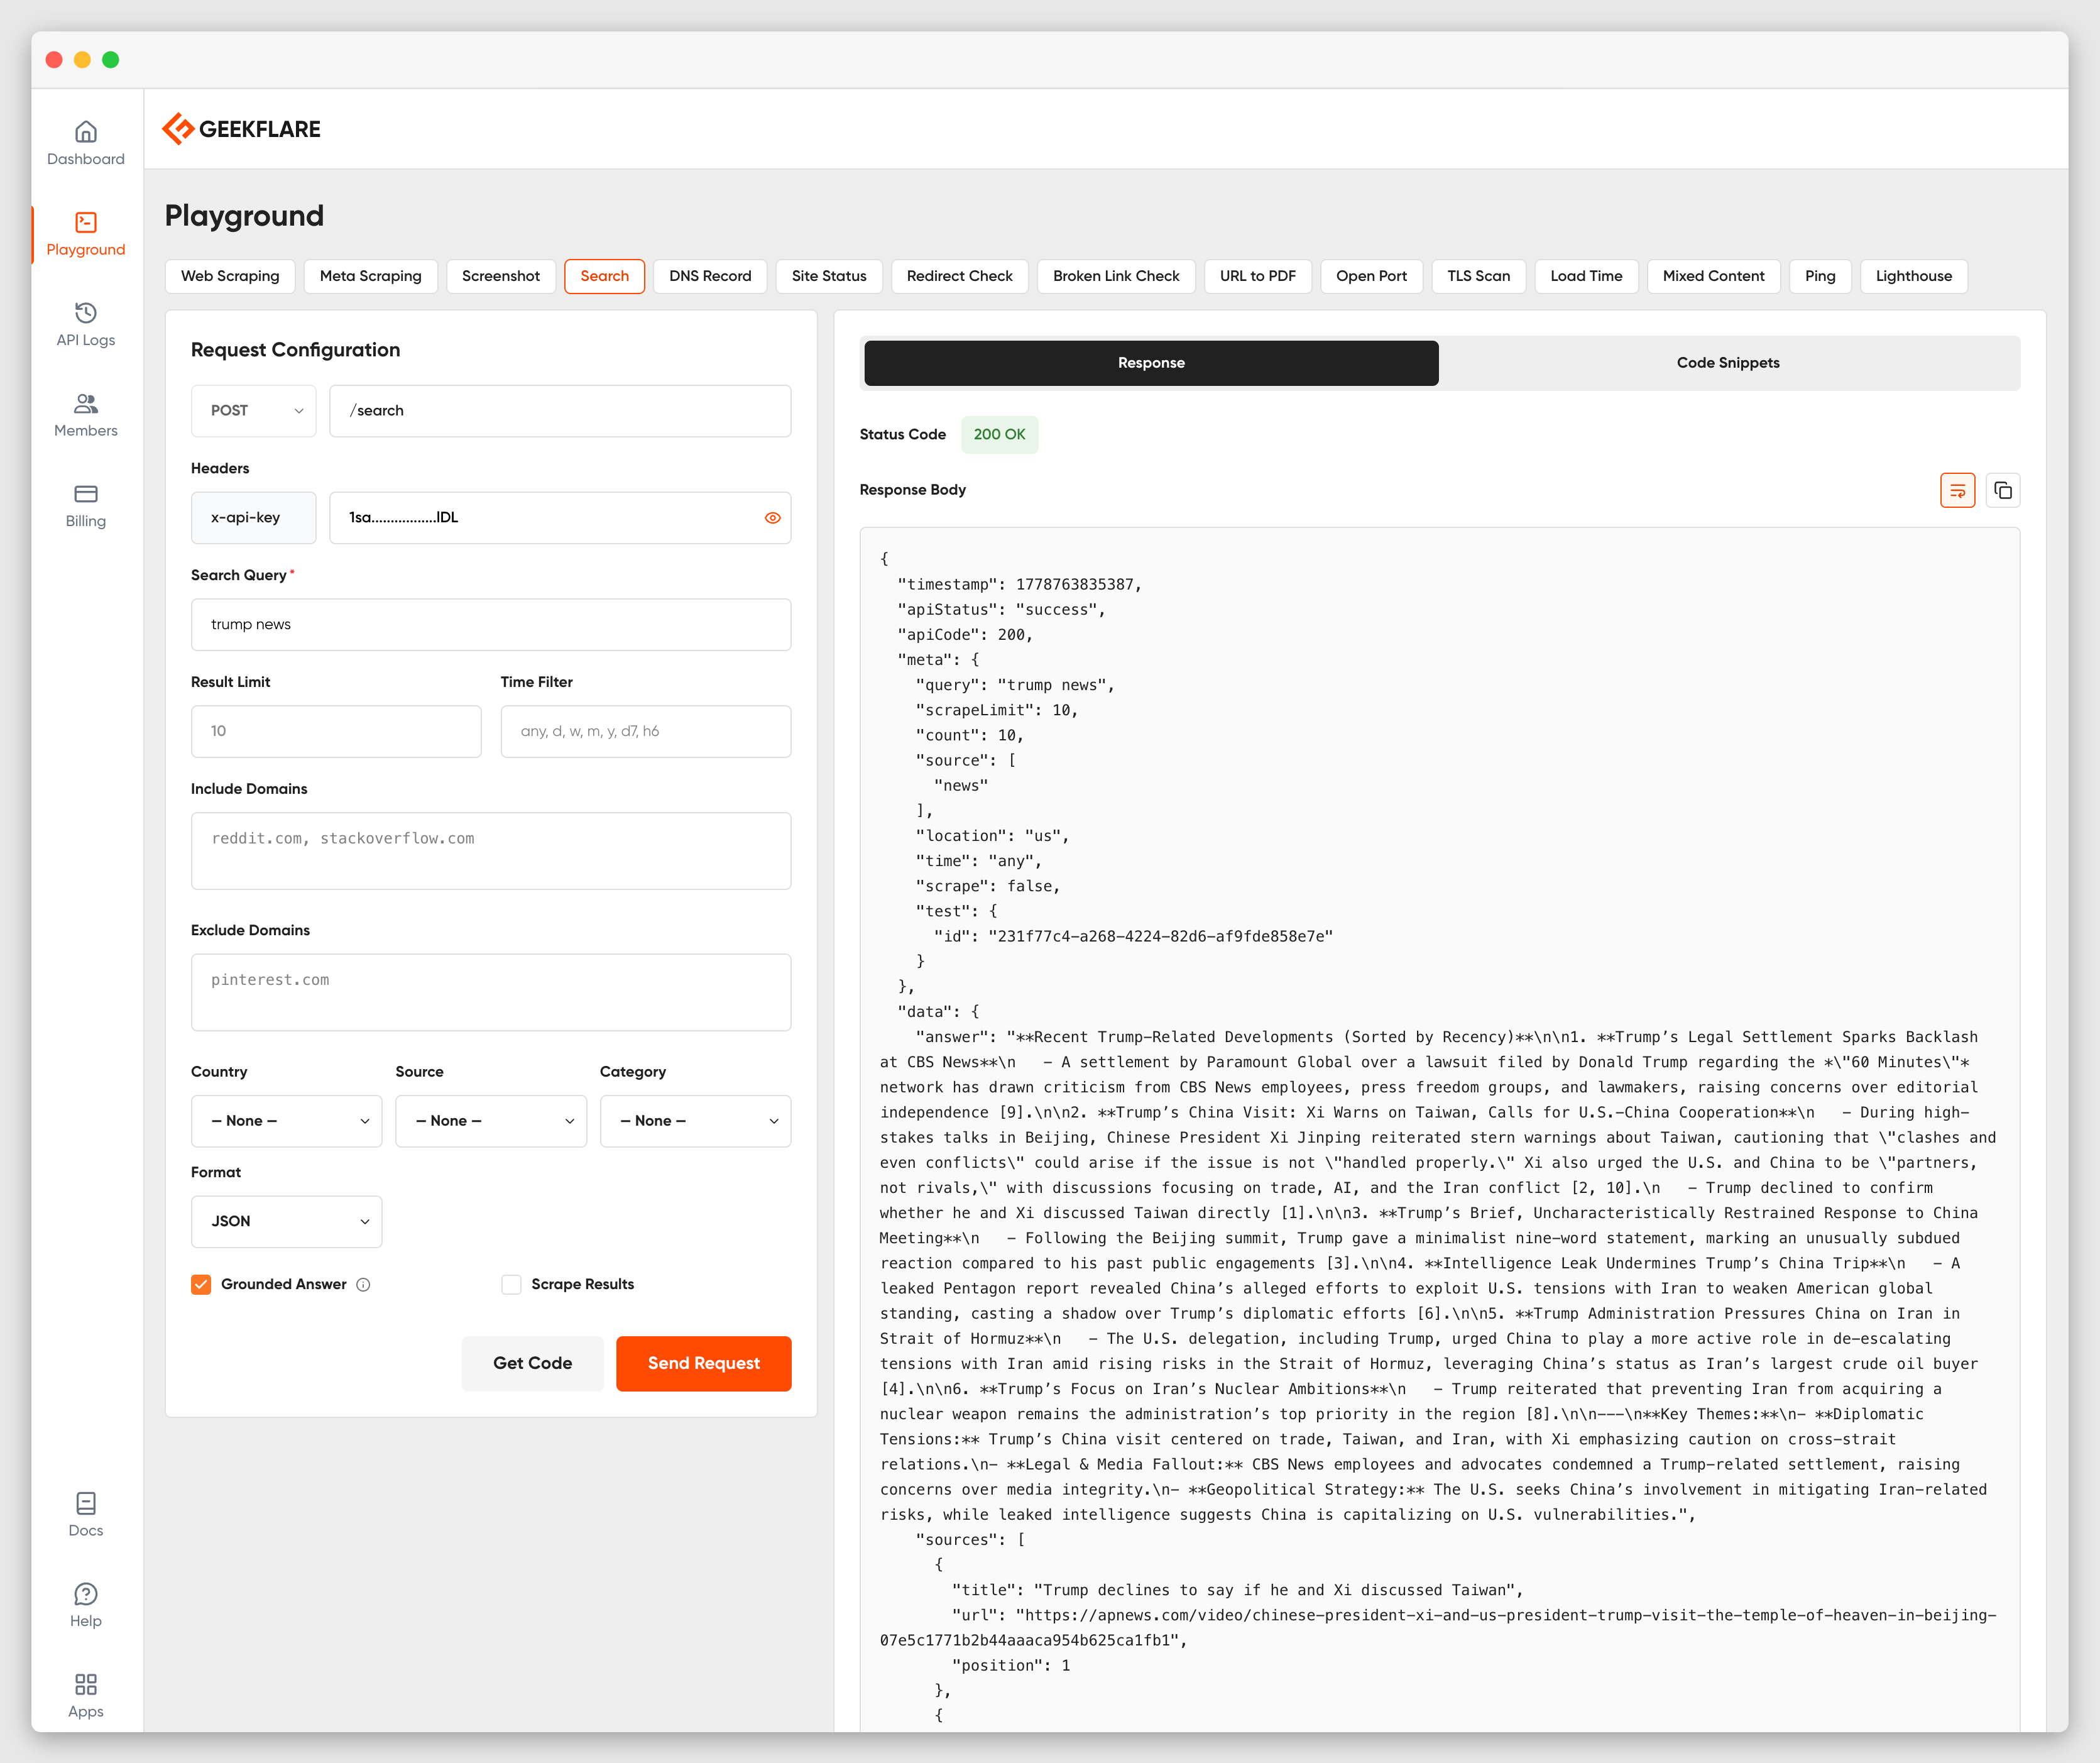Open the POST method dropdown
Image resolution: width=2100 pixels, height=1763 pixels.
[x=254, y=411]
